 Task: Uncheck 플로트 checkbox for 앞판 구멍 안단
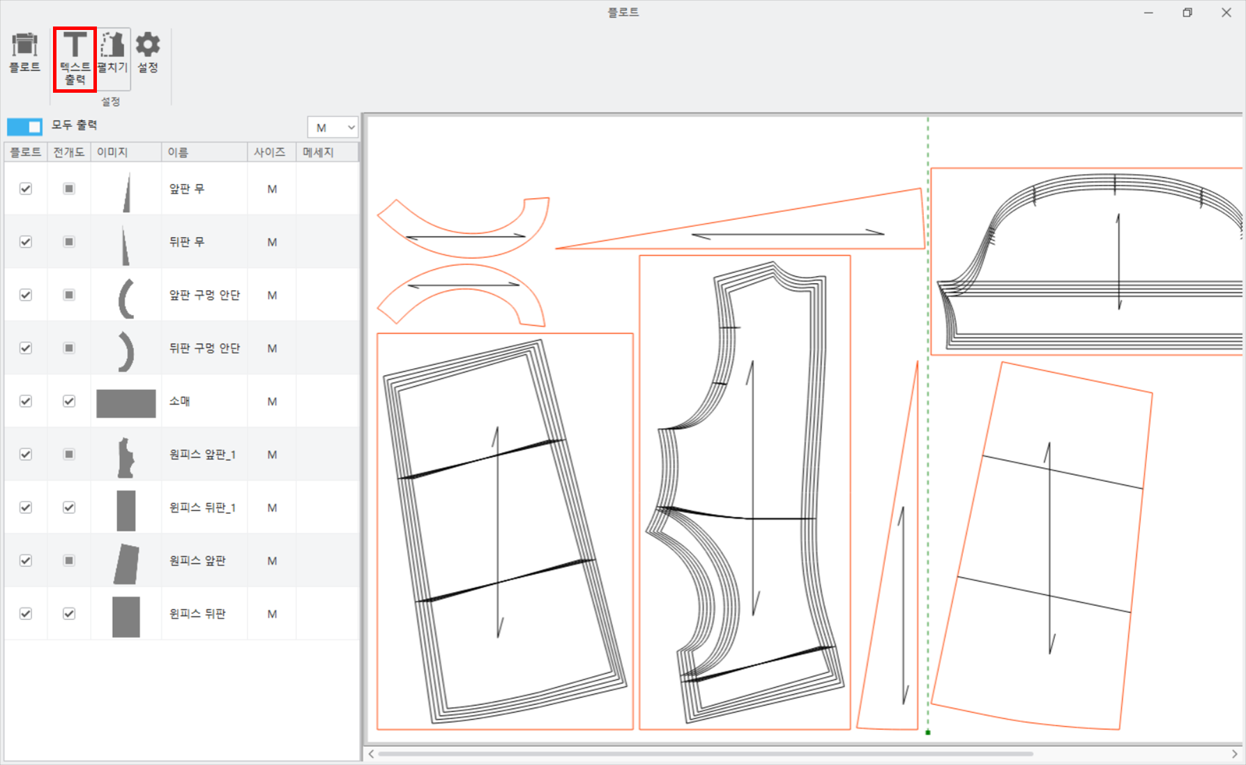pos(26,295)
